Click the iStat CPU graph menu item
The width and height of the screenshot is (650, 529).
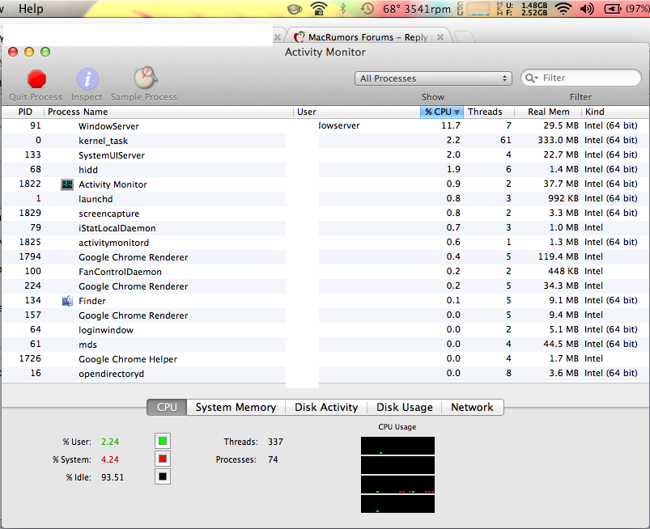click(x=474, y=9)
